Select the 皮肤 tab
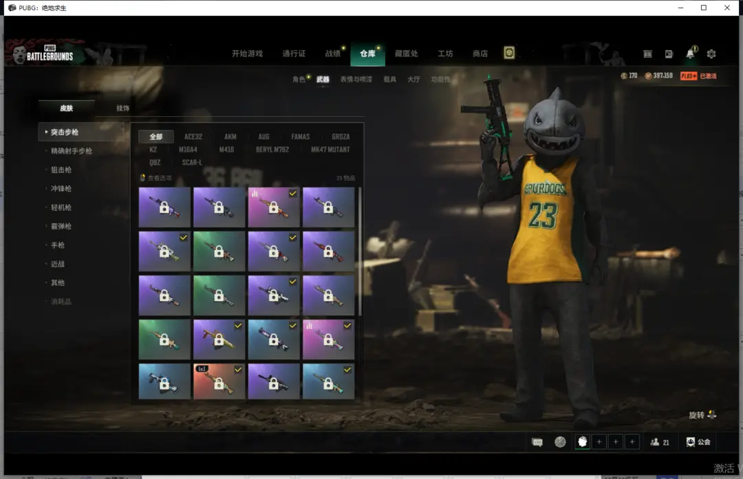The image size is (743, 479). 66,108
